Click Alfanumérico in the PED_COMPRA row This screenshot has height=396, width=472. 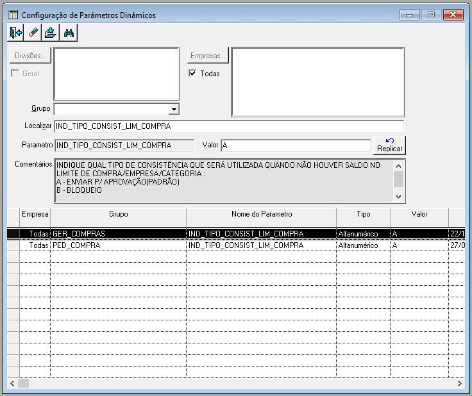click(364, 245)
